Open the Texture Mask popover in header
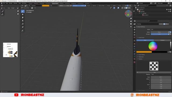 102,6
